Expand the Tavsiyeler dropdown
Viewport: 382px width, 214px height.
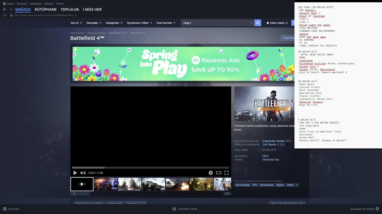[x=94, y=23]
